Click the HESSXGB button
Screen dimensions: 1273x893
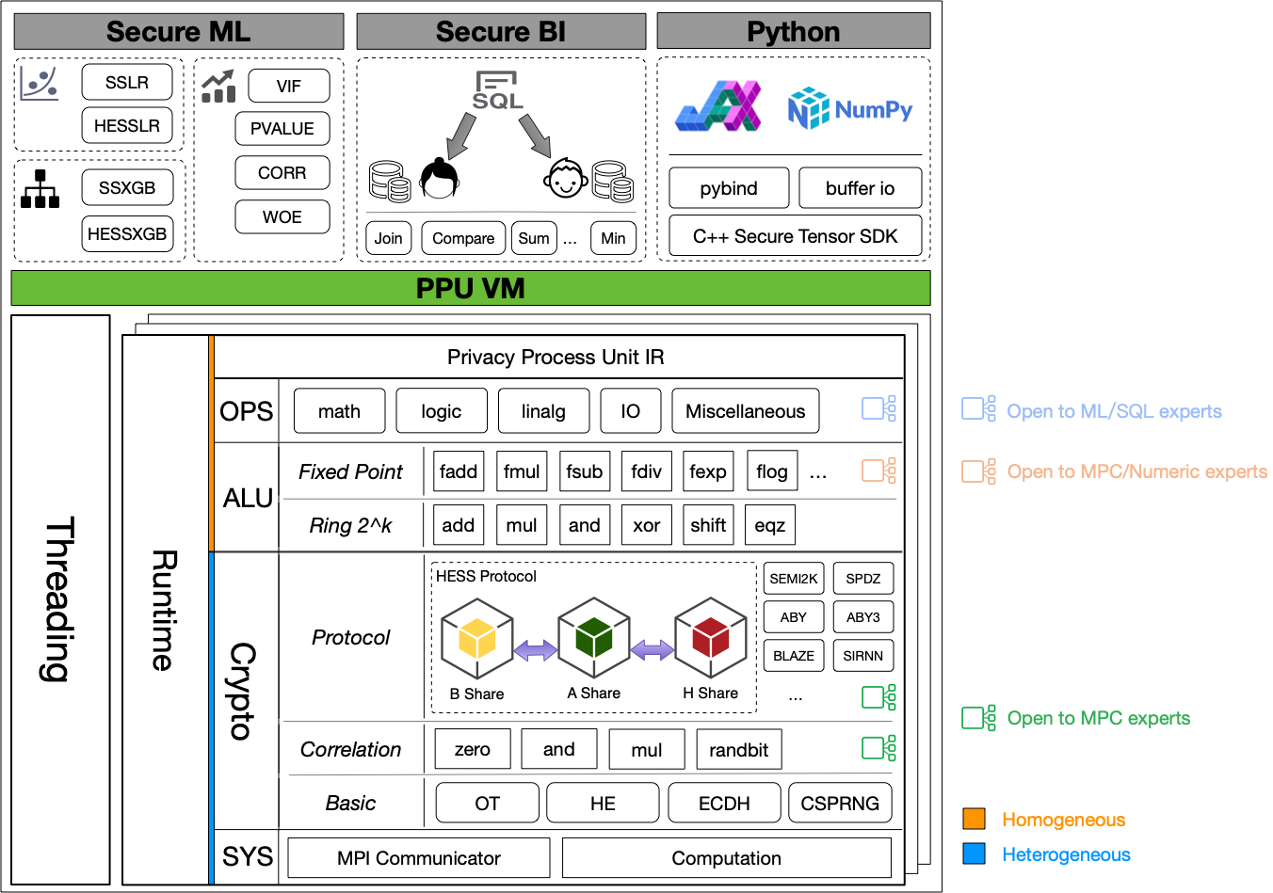pos(127,234)
